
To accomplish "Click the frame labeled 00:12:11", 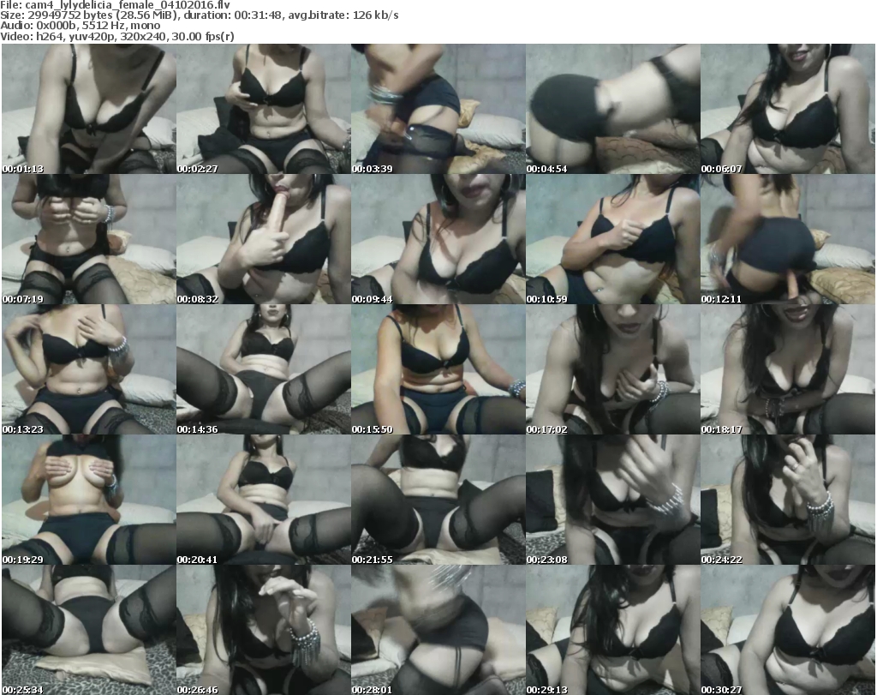I will click(x=788, y=239).
